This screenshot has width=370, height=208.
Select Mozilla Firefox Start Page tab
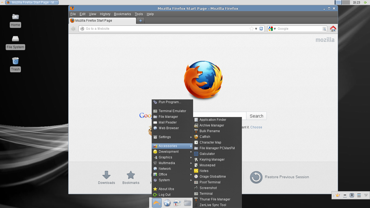[102, 21]
